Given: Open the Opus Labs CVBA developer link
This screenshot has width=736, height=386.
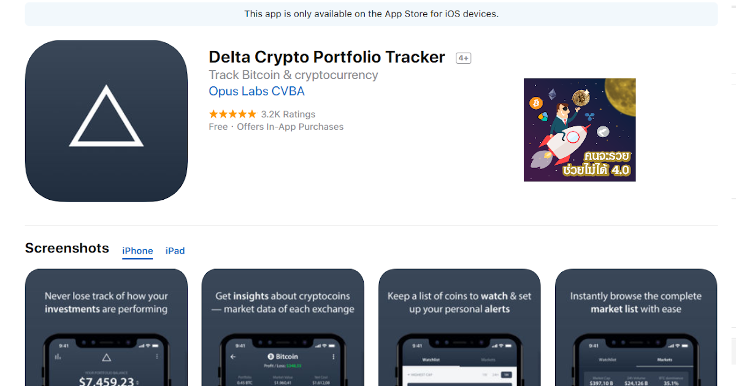Looking at the screenshot, I should point(256,91).
